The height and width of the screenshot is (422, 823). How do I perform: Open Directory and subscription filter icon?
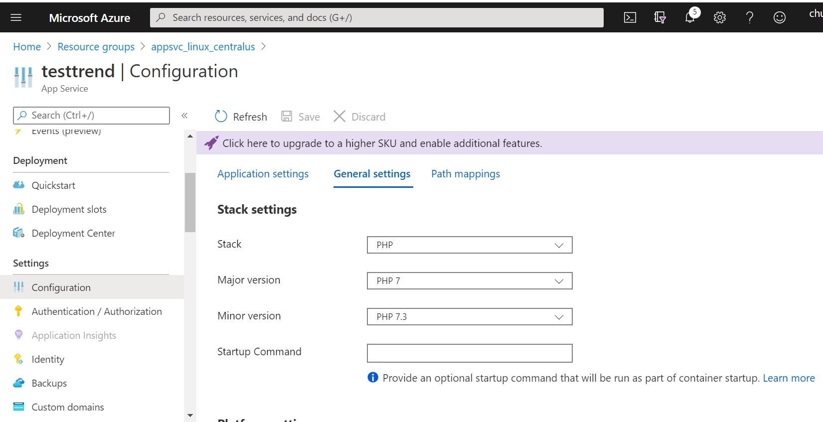tap(659, 18)
